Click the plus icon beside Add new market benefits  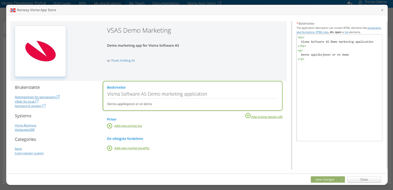tap(109, 148)
